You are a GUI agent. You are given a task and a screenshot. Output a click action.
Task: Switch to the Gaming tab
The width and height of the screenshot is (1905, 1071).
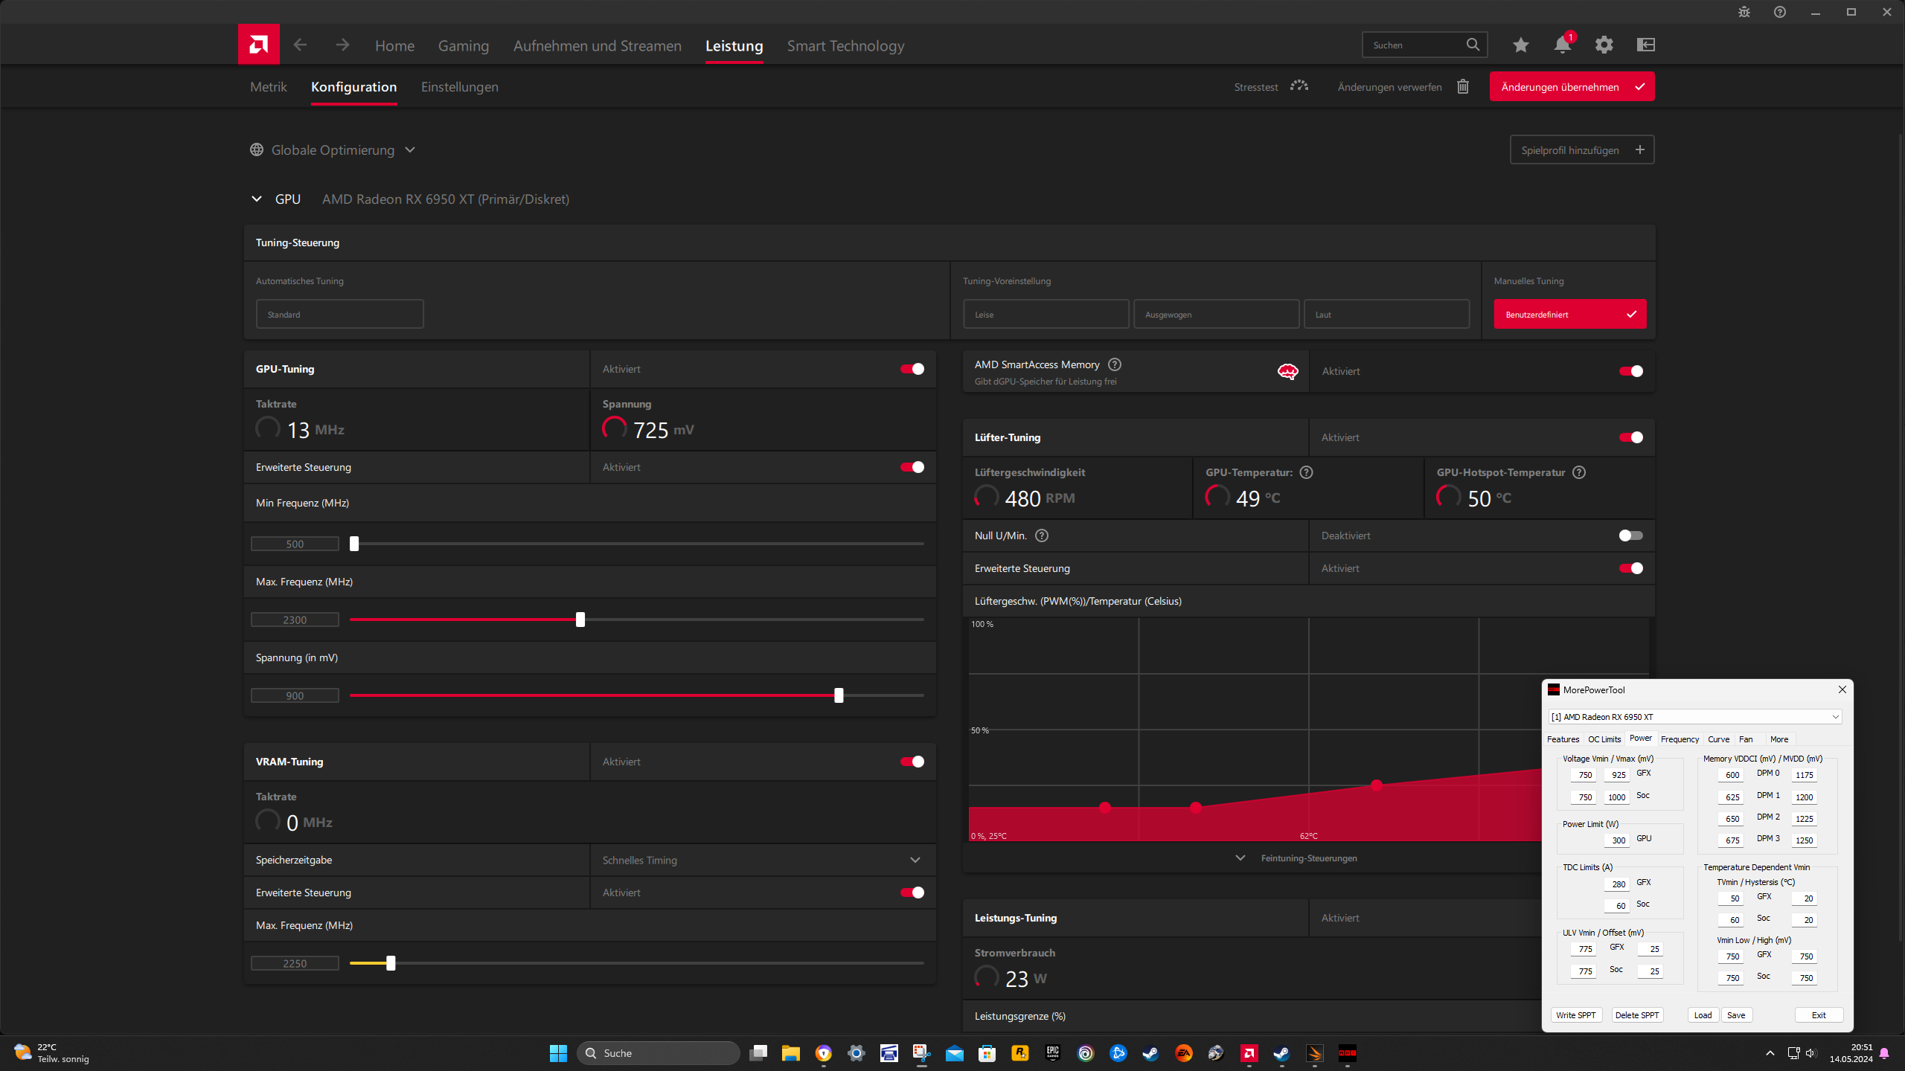(x=463, y=46)
